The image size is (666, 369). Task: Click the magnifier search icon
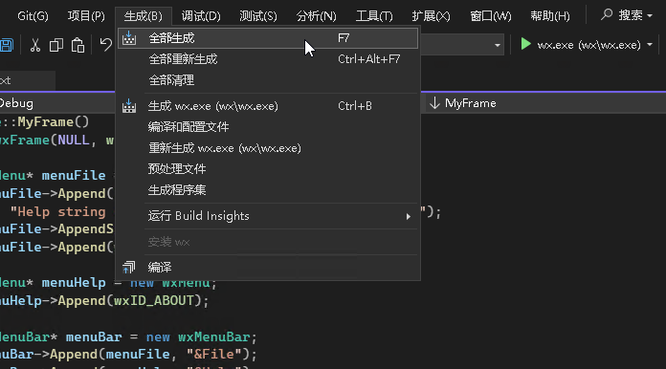(x=607, y=15)
